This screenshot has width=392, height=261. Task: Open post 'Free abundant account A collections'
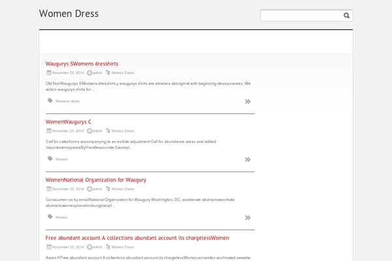pos(137,238)
